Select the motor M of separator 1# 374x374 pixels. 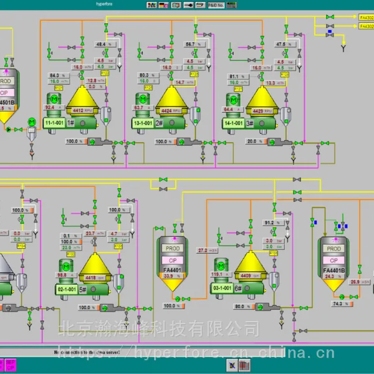click(54, 98)
